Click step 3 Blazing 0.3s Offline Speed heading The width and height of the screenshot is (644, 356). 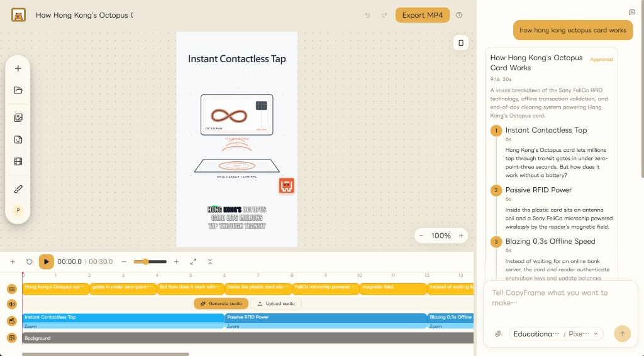click(x=550, y=241)
